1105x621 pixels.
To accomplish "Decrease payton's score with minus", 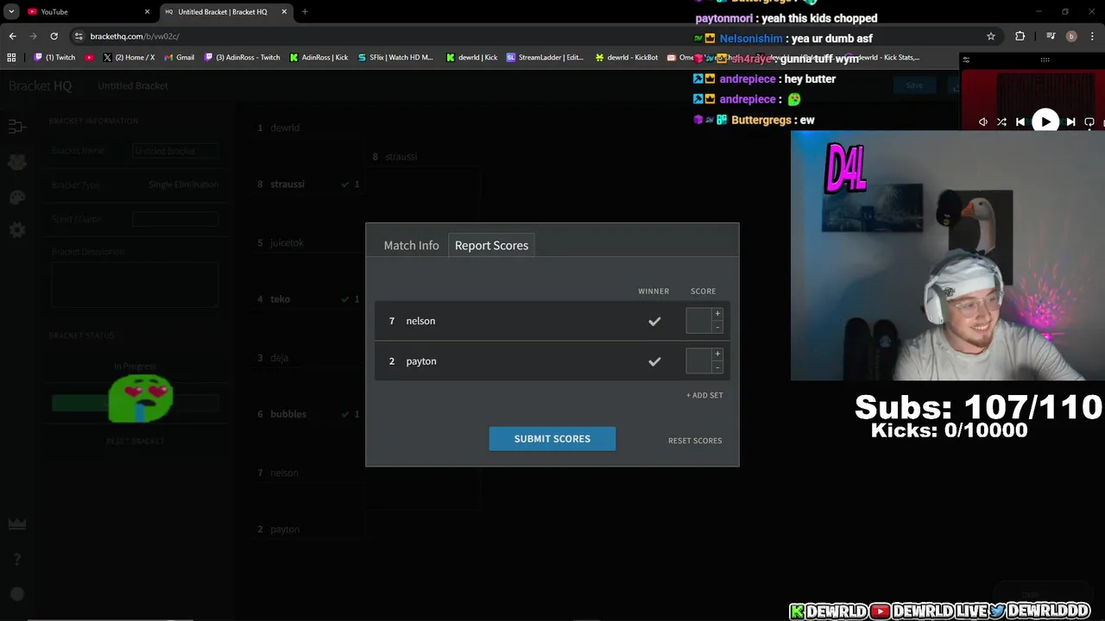I will click(x=717, y=367).
